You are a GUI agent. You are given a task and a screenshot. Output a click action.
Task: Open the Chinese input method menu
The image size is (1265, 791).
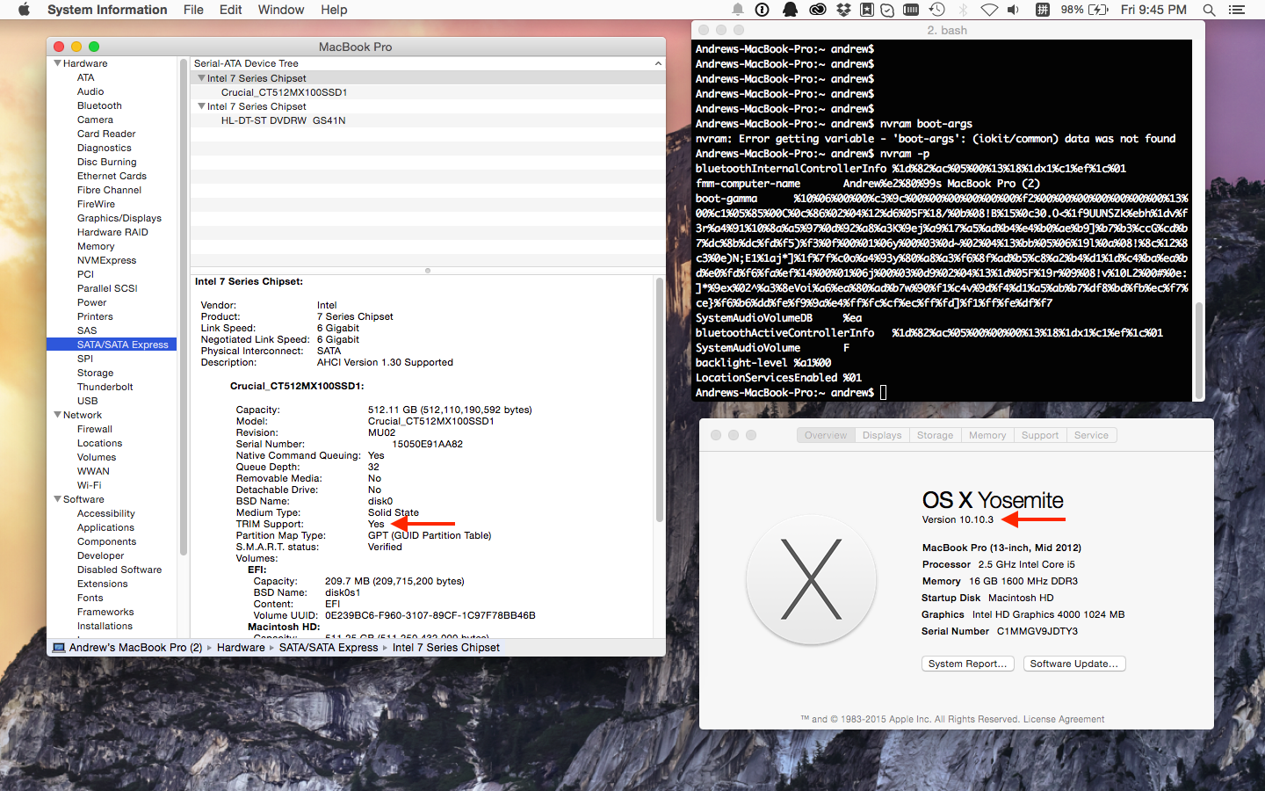click(1043, 10)
